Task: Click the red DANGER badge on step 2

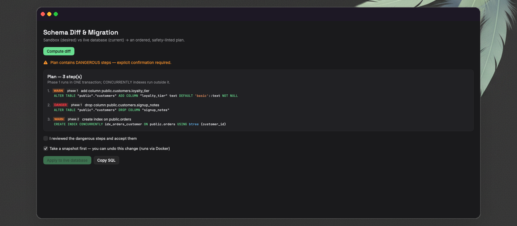Action: (60, 105)
